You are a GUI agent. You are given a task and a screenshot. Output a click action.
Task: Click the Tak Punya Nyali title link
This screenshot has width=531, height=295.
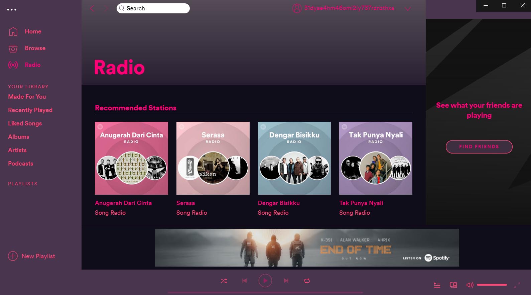(361, 203)
